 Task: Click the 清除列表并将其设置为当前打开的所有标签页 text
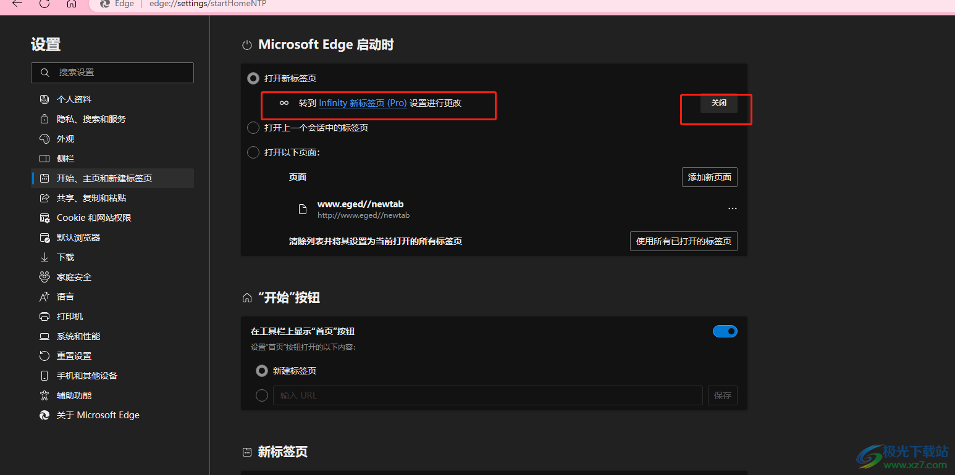point(376,241)
